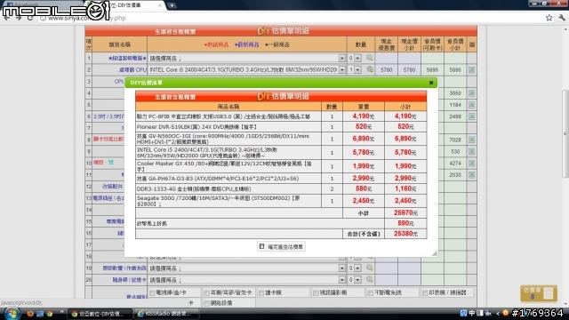Open the picture icon beside member subtotal 2499

pyautogui.click(x=471, y=116)
